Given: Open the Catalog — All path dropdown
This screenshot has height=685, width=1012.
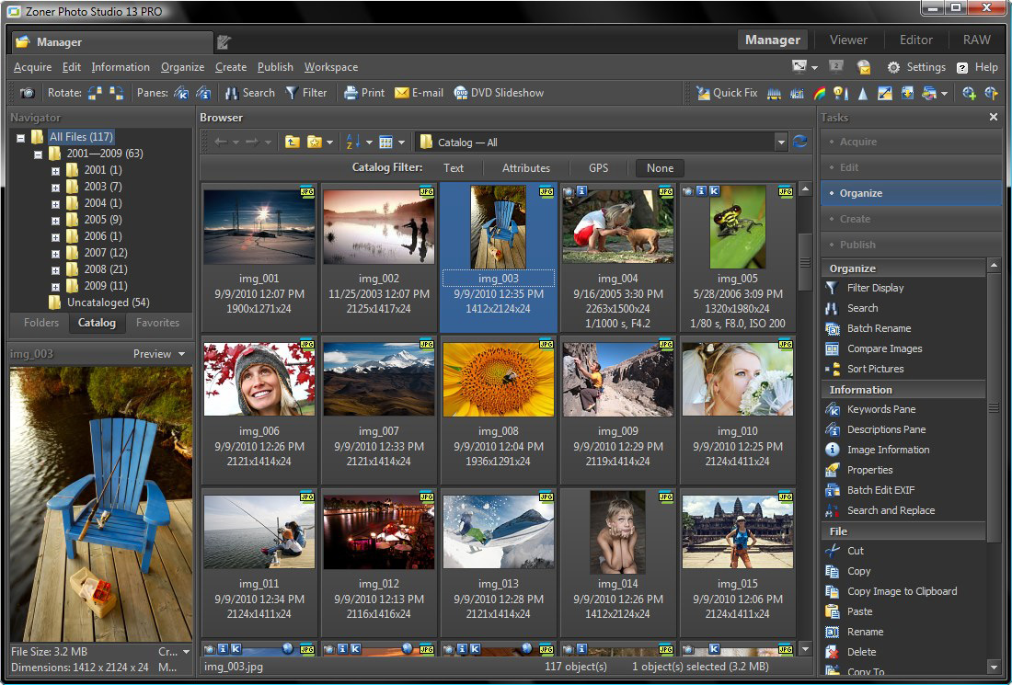Looking at the screenshot, I should coord(781,143).
